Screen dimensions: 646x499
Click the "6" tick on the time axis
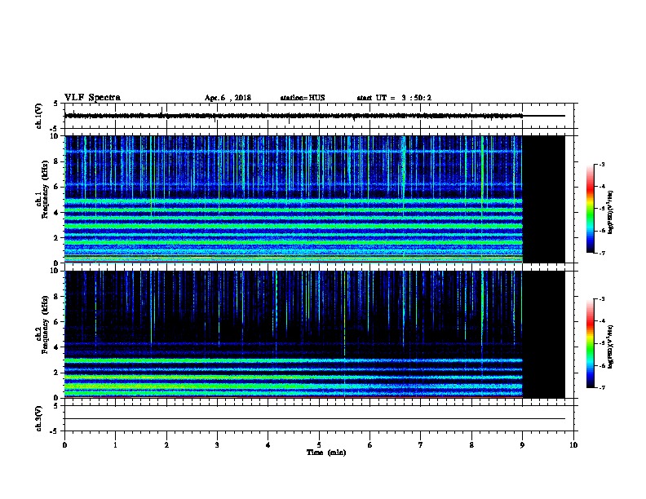pyautogui.click(x=369, y=444)
